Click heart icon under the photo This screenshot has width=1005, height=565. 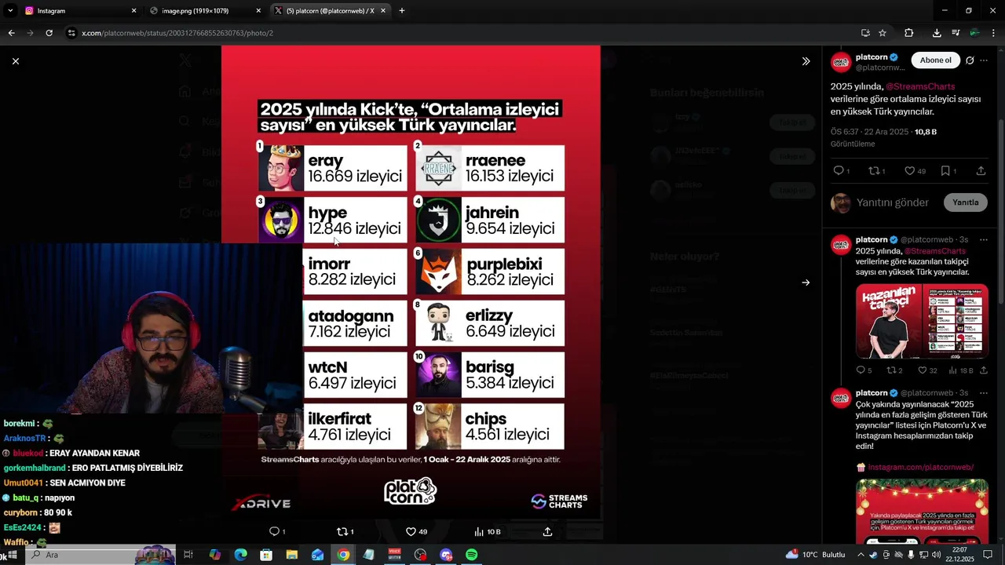pyautogui.click(x=411, y=531)
